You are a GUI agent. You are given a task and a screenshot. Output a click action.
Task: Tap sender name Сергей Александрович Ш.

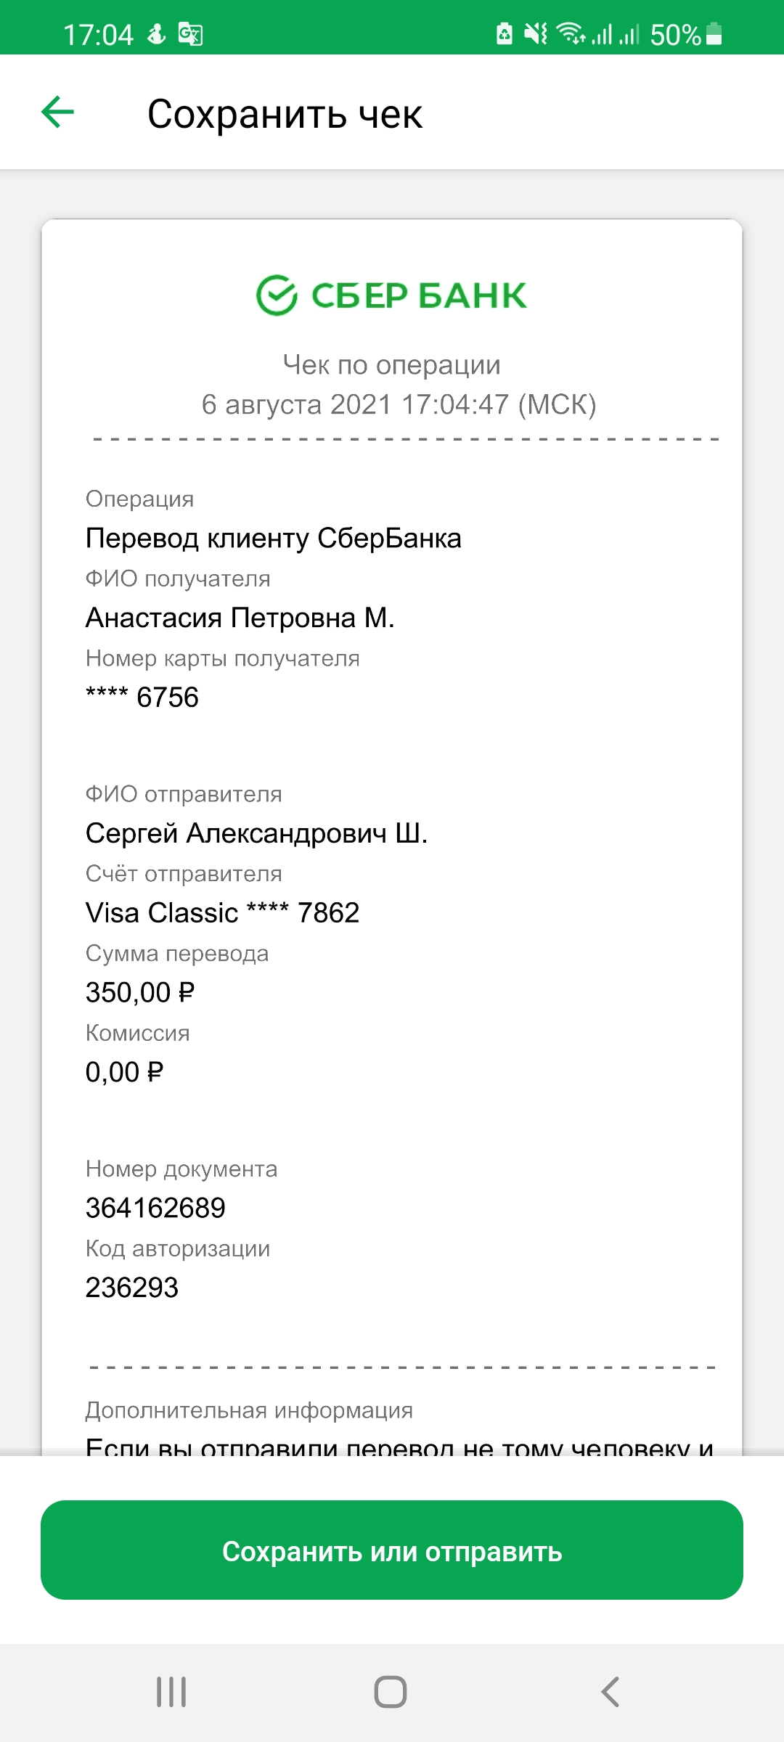click(x=257, y=833)
